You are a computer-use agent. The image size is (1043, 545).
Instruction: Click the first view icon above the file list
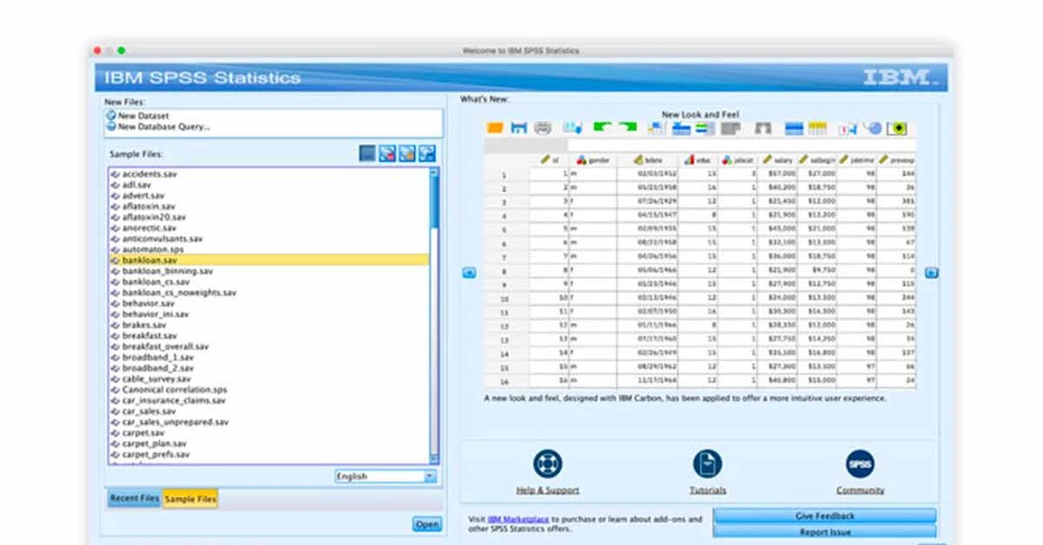point(367,153)
